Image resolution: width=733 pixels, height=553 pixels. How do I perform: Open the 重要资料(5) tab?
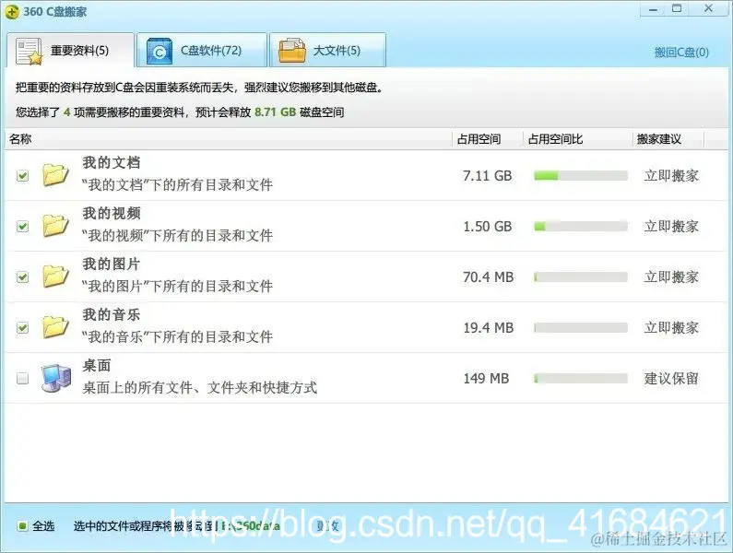[71, 50]
